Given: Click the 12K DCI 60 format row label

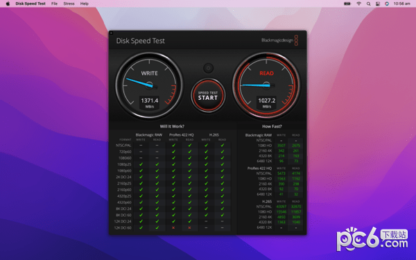Looking at the screenshot, I should (123, 227).
